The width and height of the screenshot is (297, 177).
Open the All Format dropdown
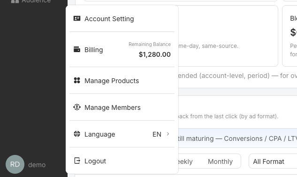pos(273,162)
